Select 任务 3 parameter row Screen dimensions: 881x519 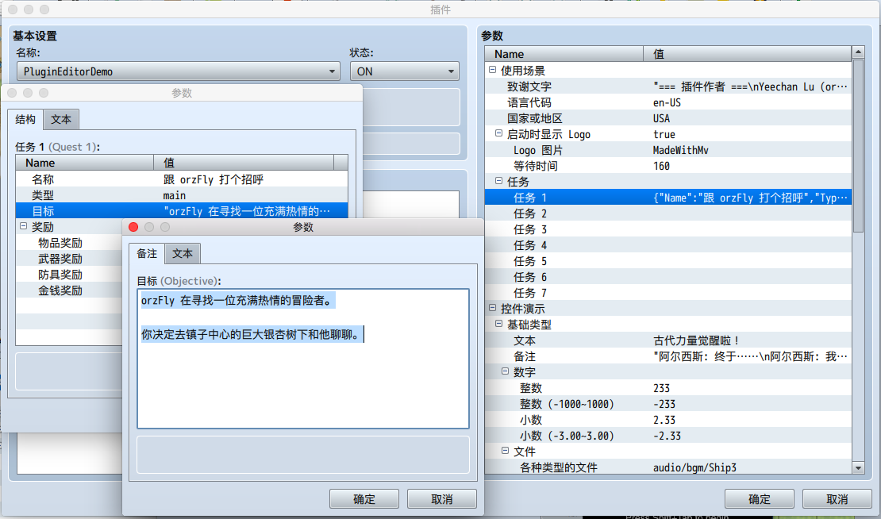668,229
